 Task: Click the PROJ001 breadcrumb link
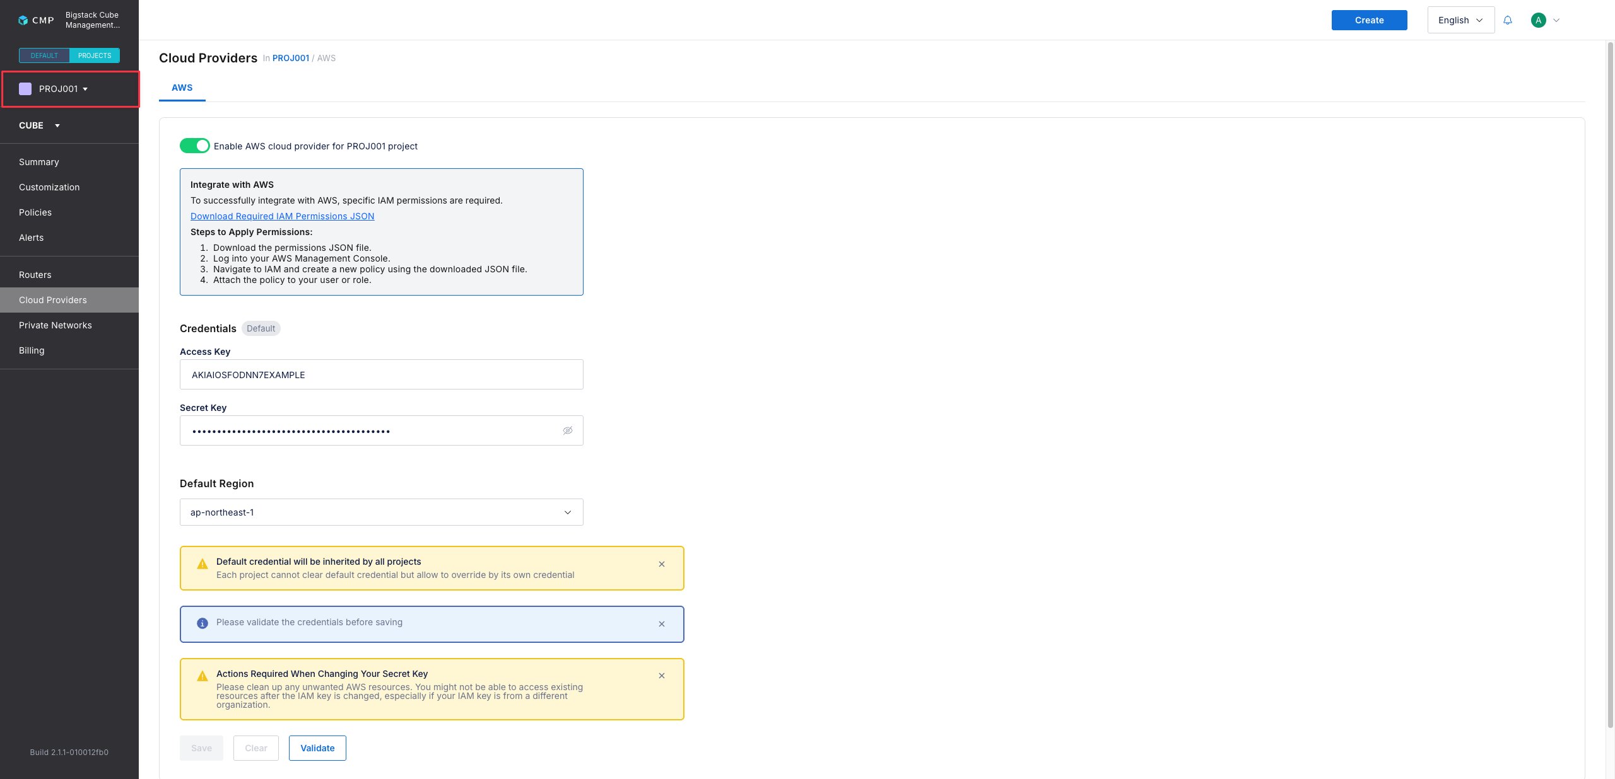[x=291, y=58]
